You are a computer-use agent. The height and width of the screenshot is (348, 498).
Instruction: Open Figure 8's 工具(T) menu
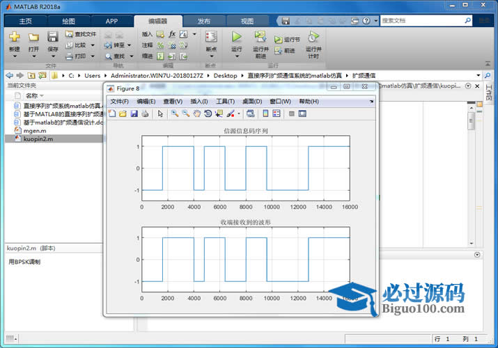[x=225, y=102]
